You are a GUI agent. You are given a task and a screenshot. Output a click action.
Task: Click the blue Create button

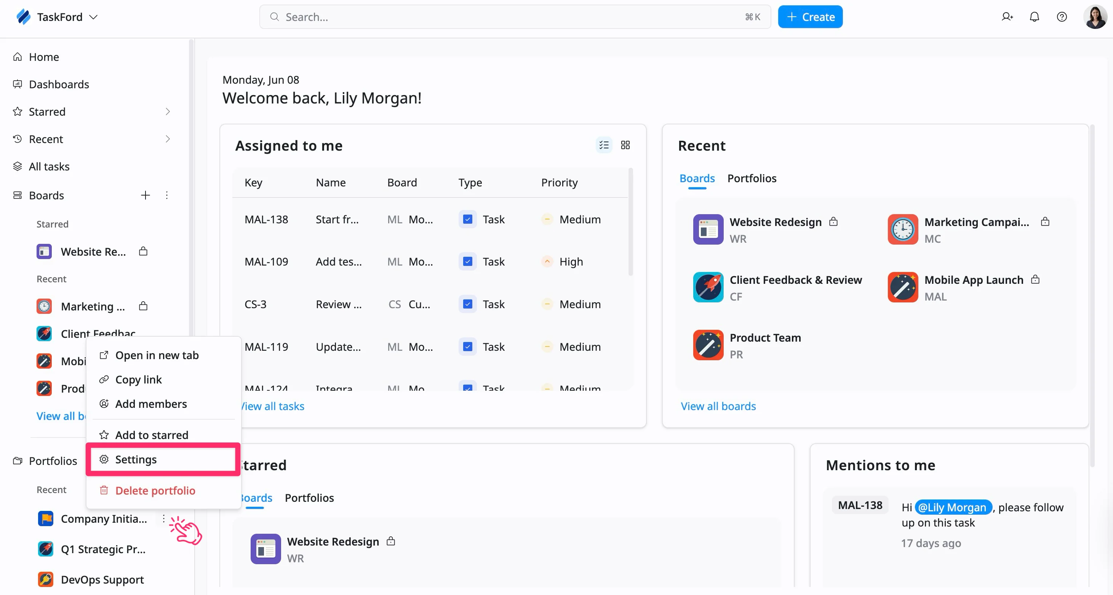(810, 17)
